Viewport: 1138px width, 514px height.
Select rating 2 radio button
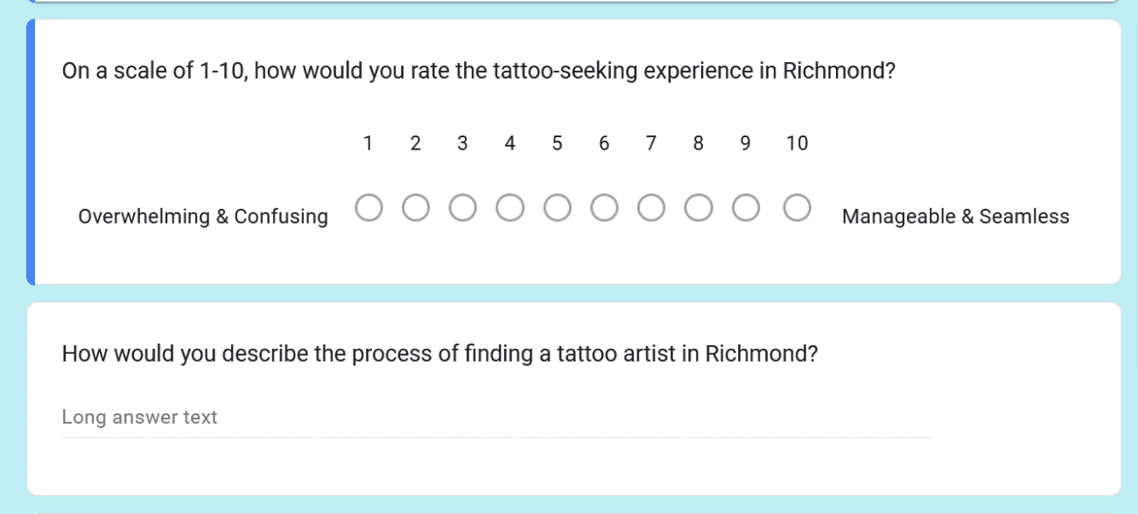416,208
